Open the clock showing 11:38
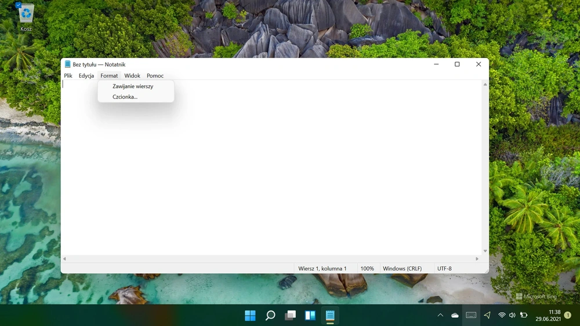This screenshot has height=326, width=580. [x=548, y=316]
